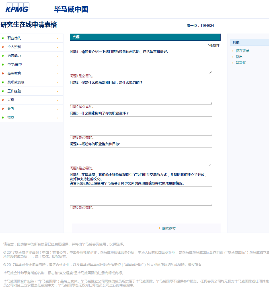The width and height of the screenshot is (269, 289).
Task: Click 继续参考 to continue
Action: coord(169,228)
